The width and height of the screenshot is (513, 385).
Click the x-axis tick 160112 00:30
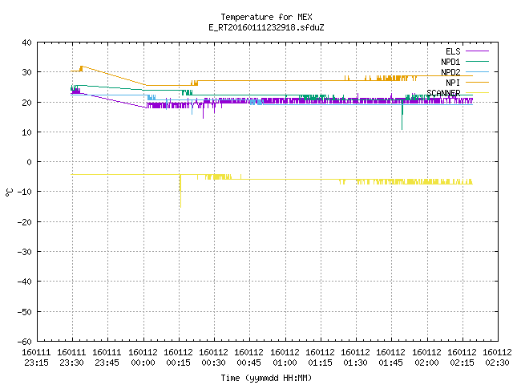coord(214,358)
